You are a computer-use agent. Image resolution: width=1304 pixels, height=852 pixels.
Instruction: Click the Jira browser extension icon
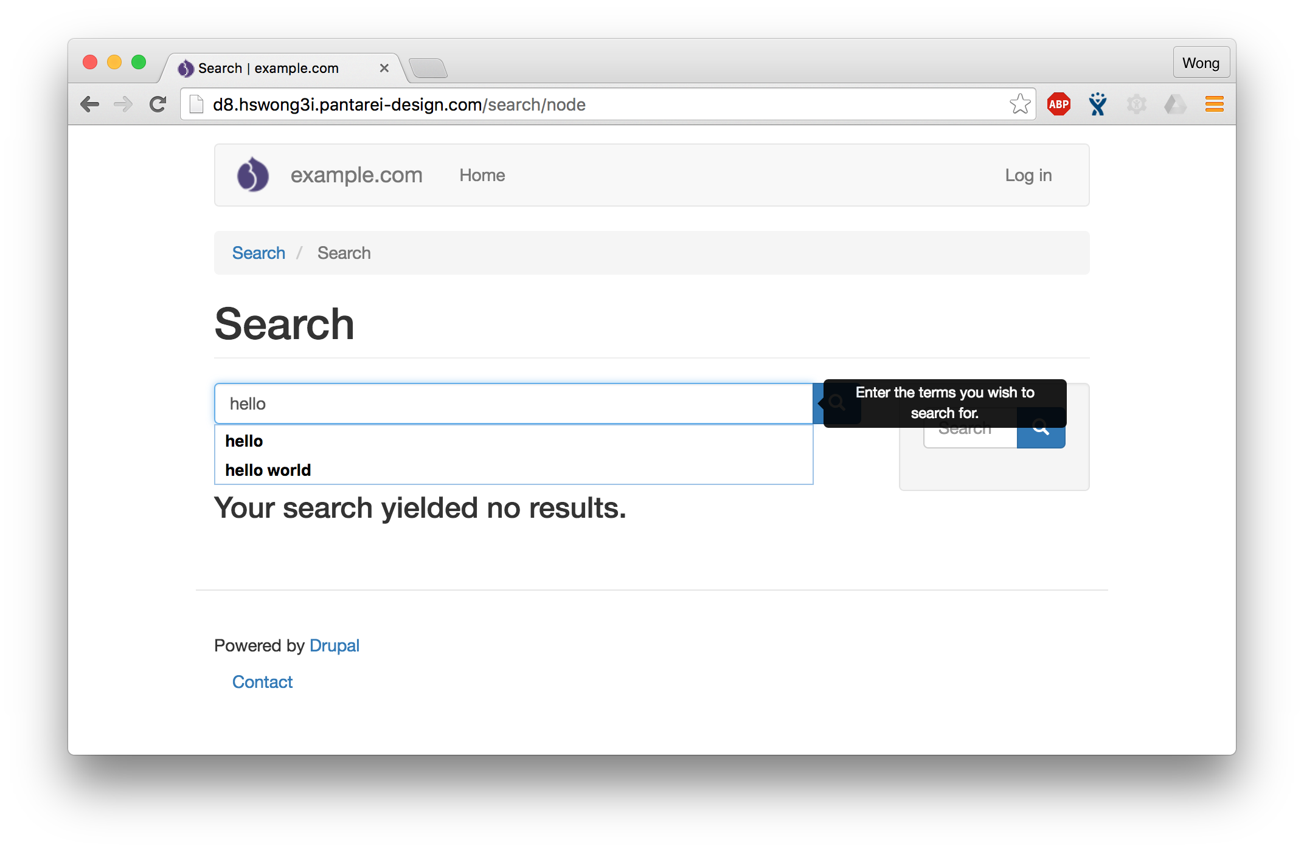(x=1097, y=104)
